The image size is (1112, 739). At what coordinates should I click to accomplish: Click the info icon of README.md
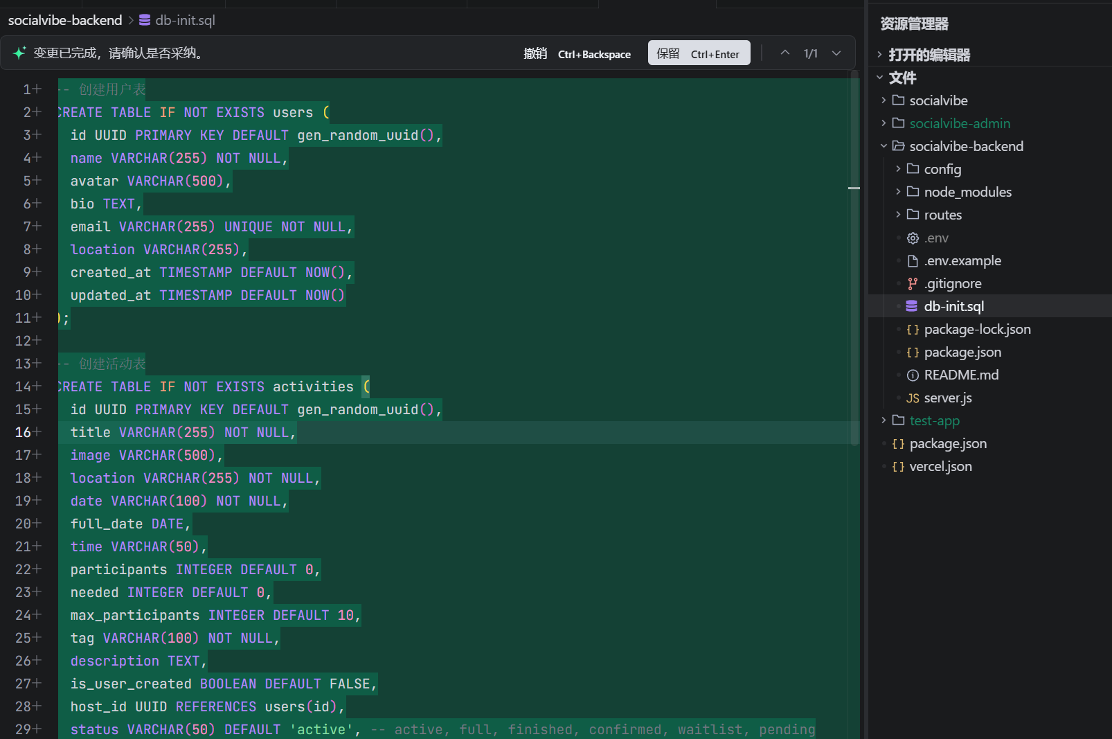[913, 375]
